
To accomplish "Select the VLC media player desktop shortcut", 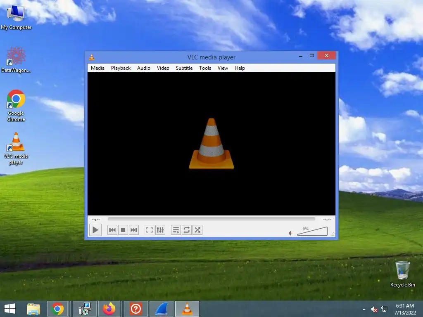I will 16,149.
